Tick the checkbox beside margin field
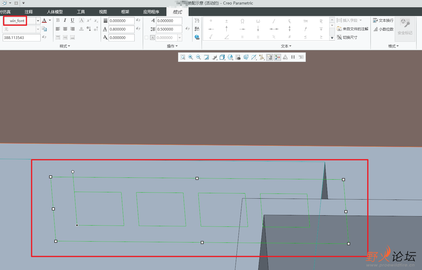The image size is (422, 270). (x=146, y=37)
